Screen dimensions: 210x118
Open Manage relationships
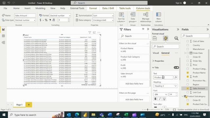click(146, 17)
